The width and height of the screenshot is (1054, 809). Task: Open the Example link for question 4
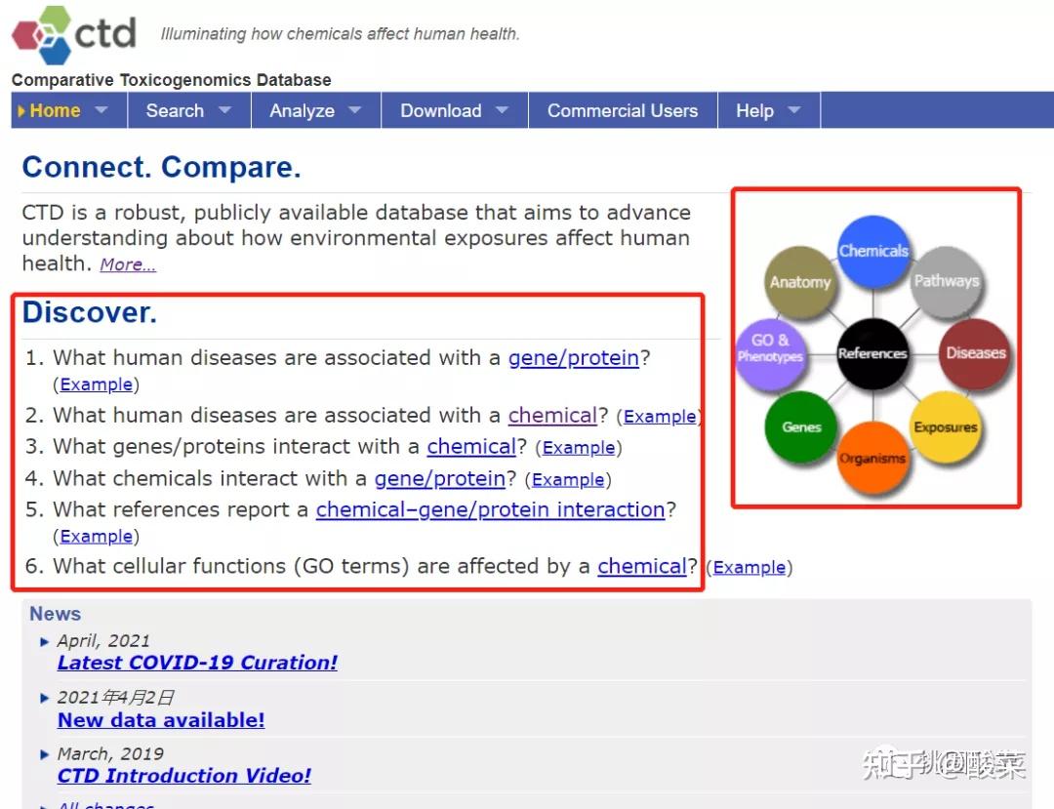[568, 480]
